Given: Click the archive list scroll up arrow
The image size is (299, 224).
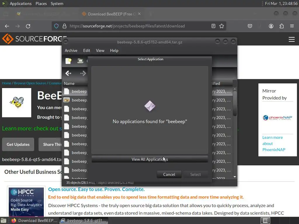Looking at the screenshot, I should pos(235,89).
